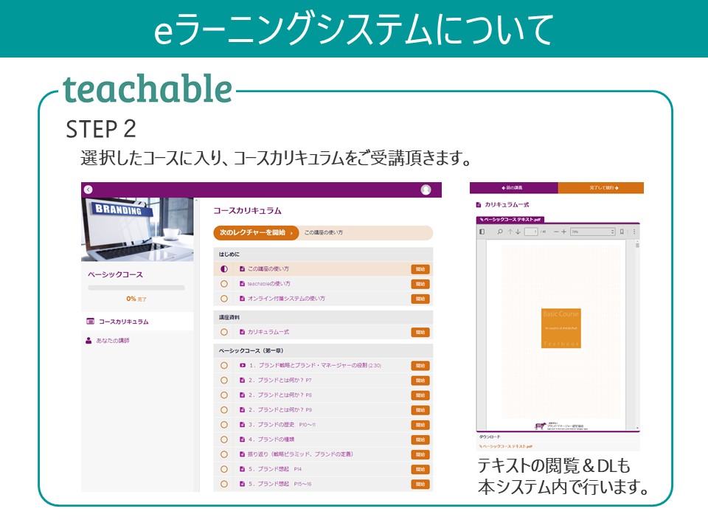Click the orange '完了して続行' button

(x=600, y=188)
